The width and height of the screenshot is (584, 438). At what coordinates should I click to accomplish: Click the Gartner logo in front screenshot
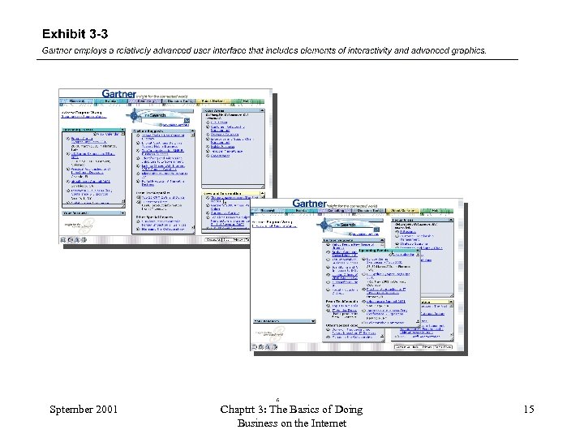[x=309, y=204]
